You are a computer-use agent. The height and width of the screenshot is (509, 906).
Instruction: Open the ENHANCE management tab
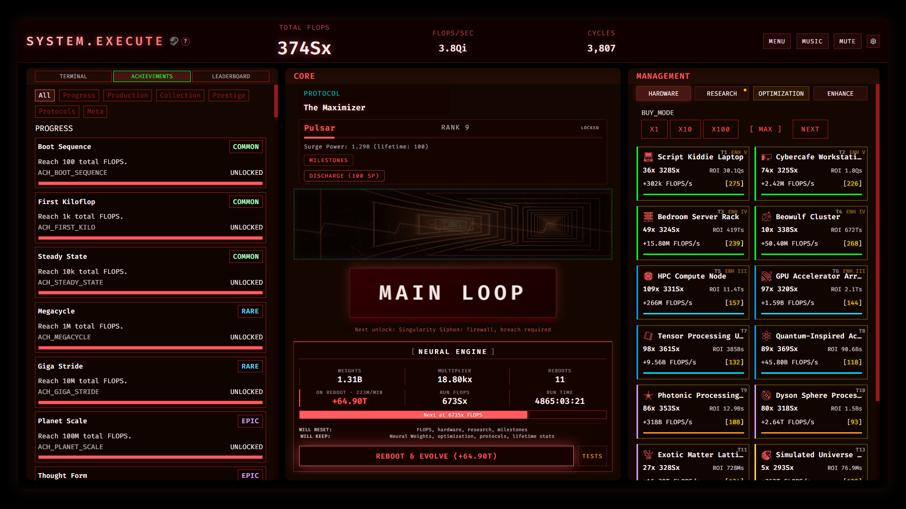[x=840, y=93]
